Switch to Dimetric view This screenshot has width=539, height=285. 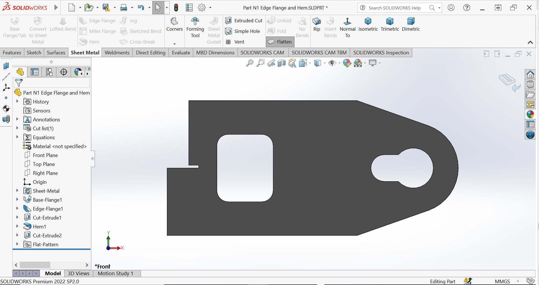(x=411, y=25)
